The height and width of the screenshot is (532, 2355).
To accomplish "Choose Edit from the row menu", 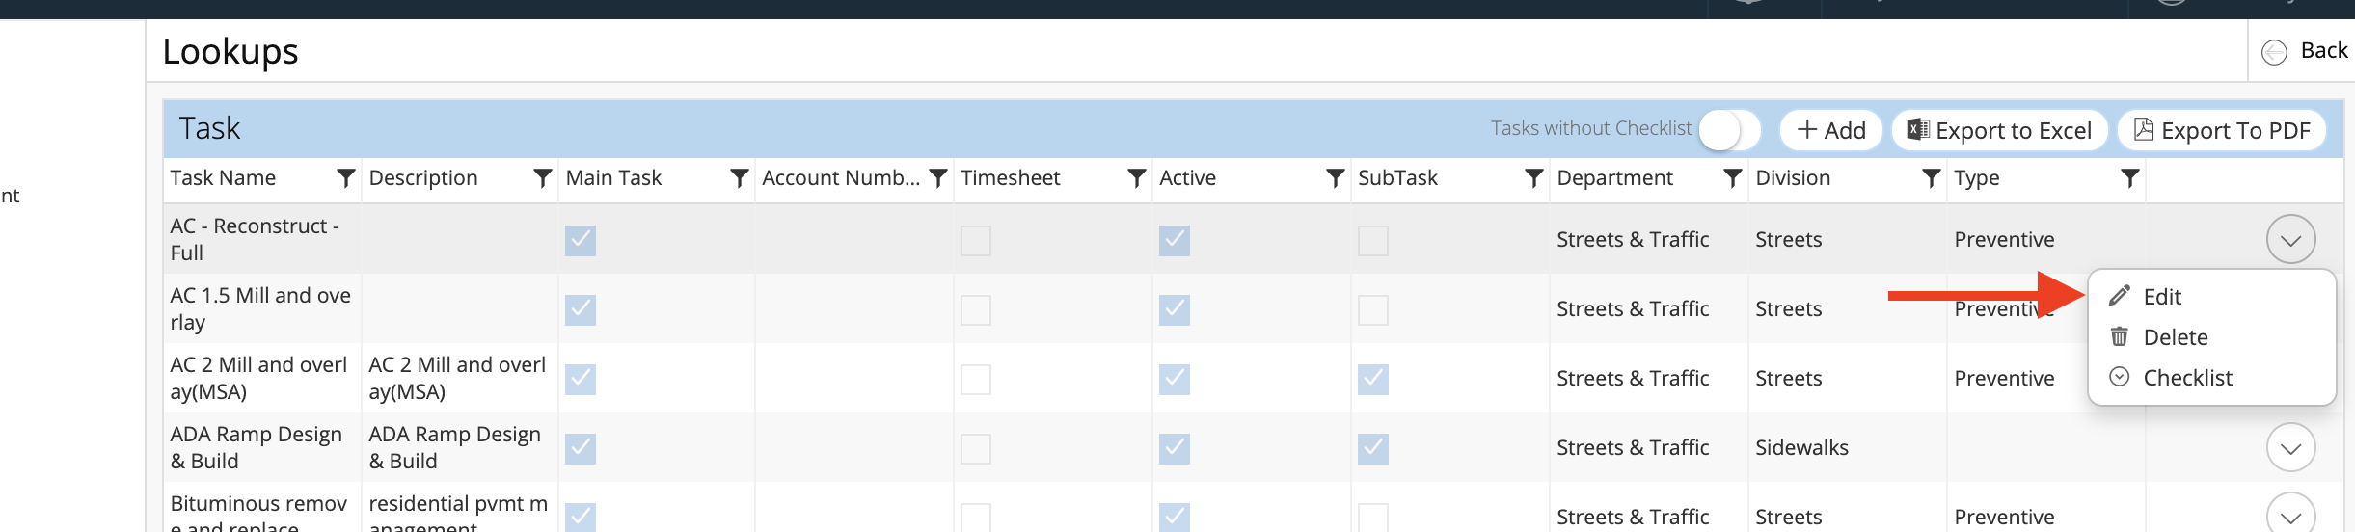I will click(2162, 297).
